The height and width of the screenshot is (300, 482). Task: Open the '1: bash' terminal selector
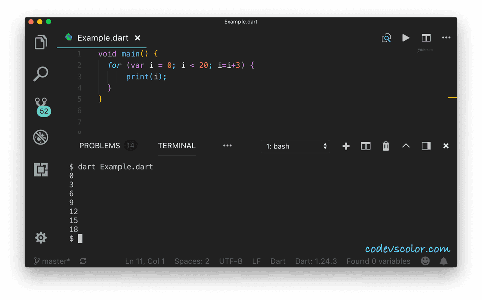[x=295, y=146]
